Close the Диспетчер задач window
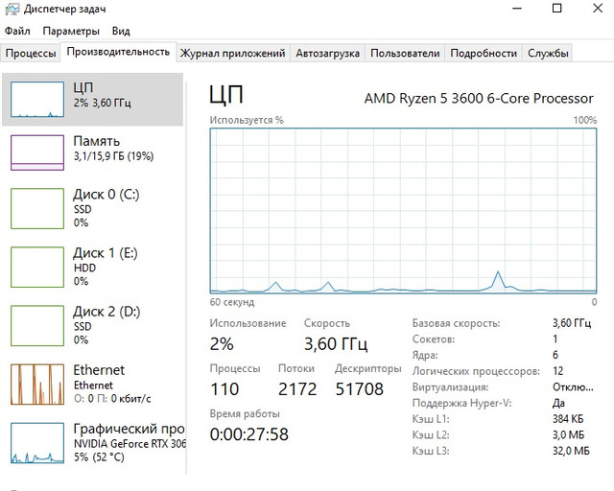Viewport: 614px width, 491px height. (x=598, y=9)
